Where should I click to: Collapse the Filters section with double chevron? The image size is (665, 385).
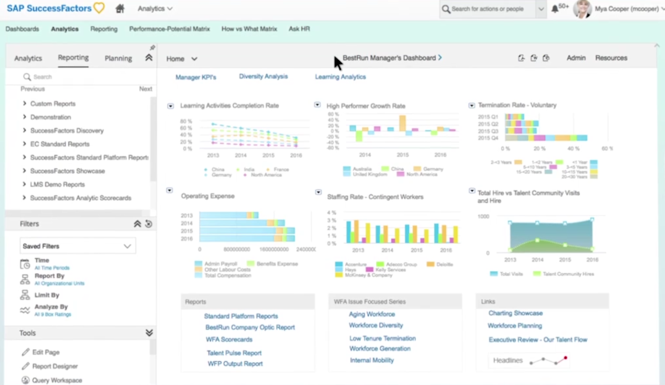point(137,224)
